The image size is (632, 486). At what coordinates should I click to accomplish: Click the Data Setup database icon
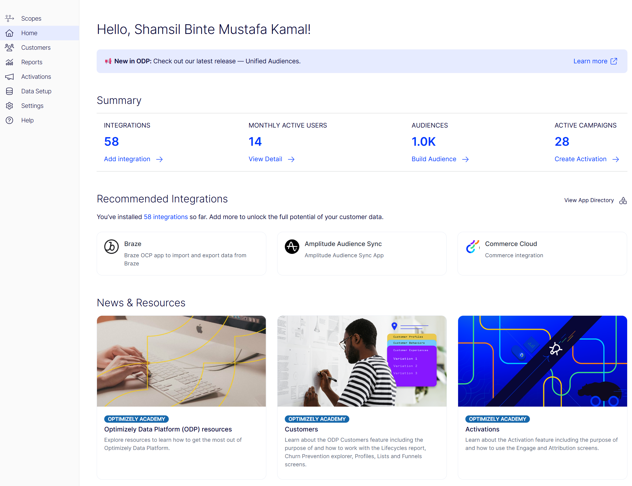(x=9, y=91)
